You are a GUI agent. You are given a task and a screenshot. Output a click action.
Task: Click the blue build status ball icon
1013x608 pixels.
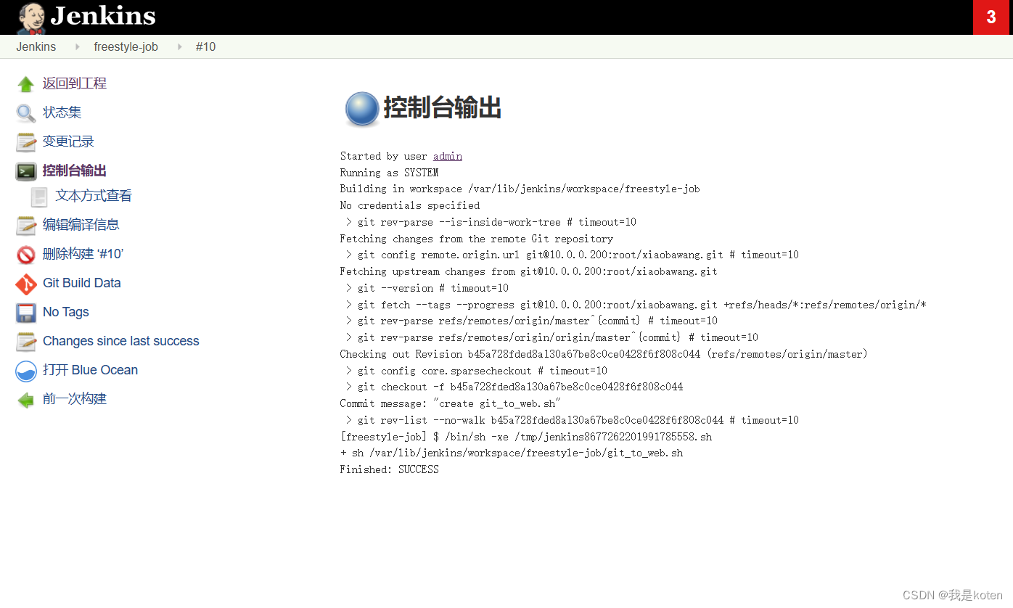click(x=361, y=109)
